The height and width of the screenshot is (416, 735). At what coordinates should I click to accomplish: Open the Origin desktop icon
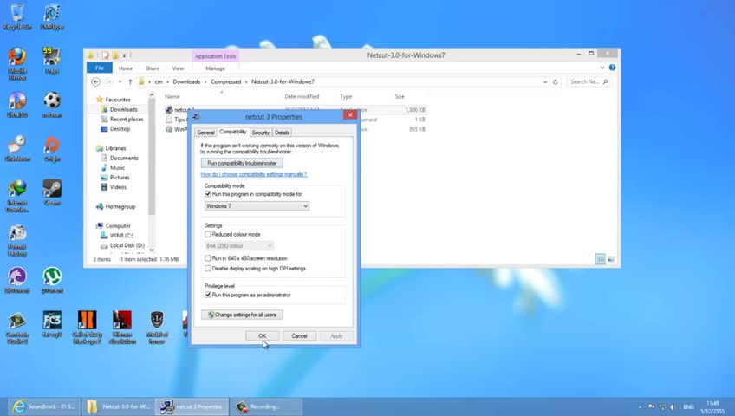click(52, 148)
